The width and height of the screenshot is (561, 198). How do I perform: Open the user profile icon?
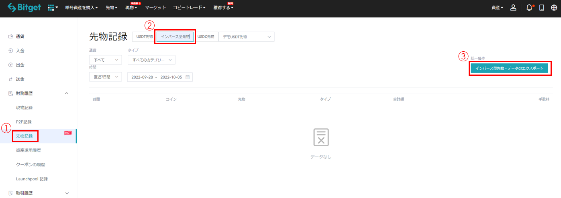pos(513,8)
